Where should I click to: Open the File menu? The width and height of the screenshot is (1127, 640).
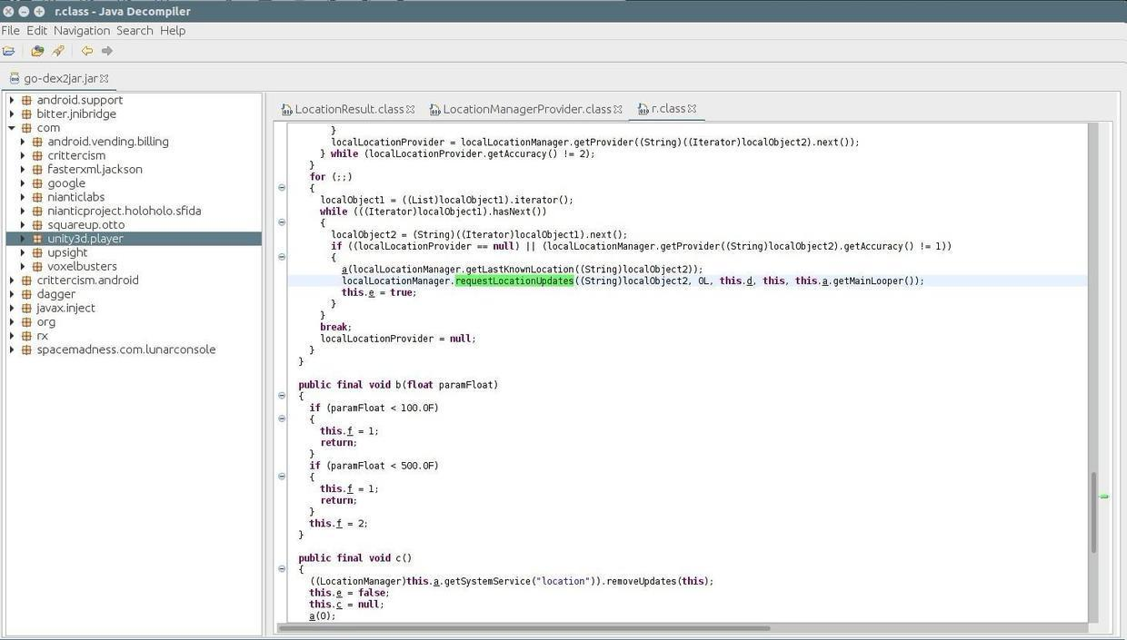tap(11, 30)
